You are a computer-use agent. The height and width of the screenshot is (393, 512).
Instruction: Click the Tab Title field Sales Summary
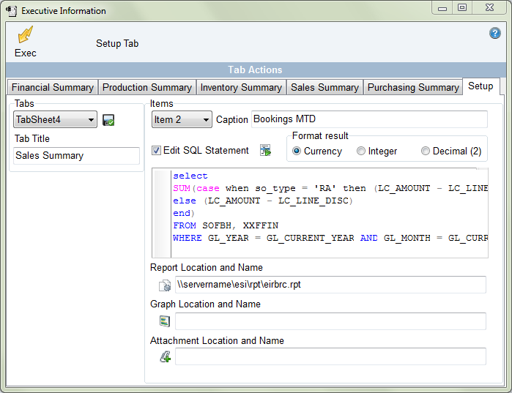pos(76,156)
